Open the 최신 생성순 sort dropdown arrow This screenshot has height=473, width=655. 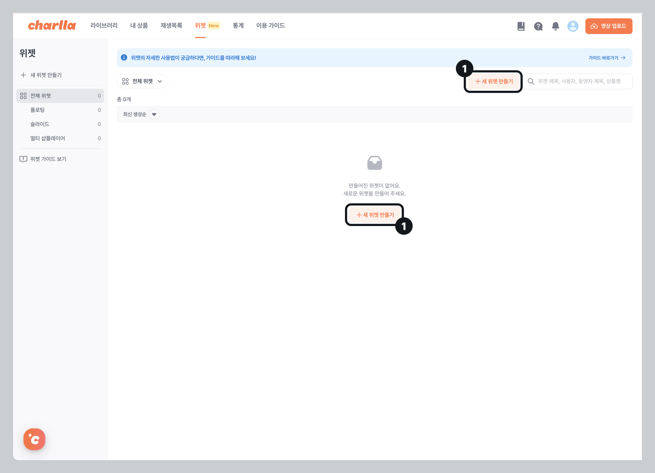tap(154, 114)
